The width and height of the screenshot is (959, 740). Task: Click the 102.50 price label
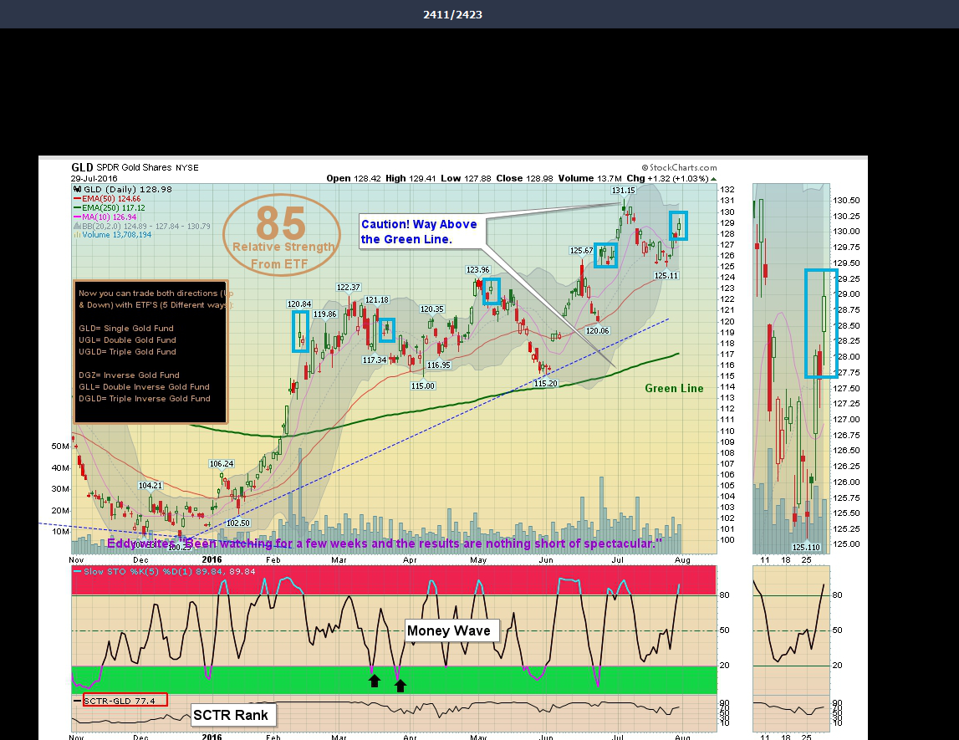click(238, 523)
